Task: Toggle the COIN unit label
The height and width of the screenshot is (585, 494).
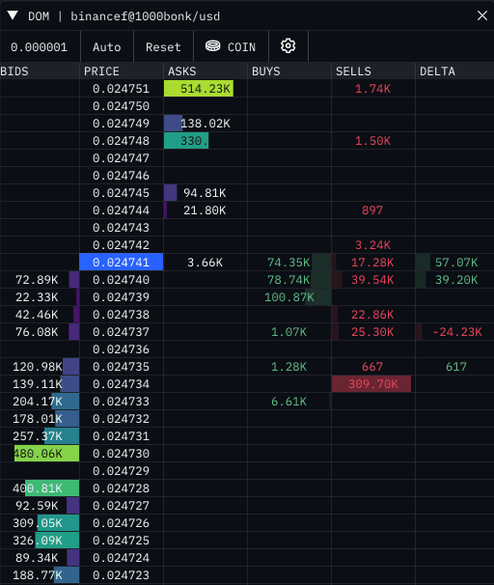Action: [x=241, y=47]
